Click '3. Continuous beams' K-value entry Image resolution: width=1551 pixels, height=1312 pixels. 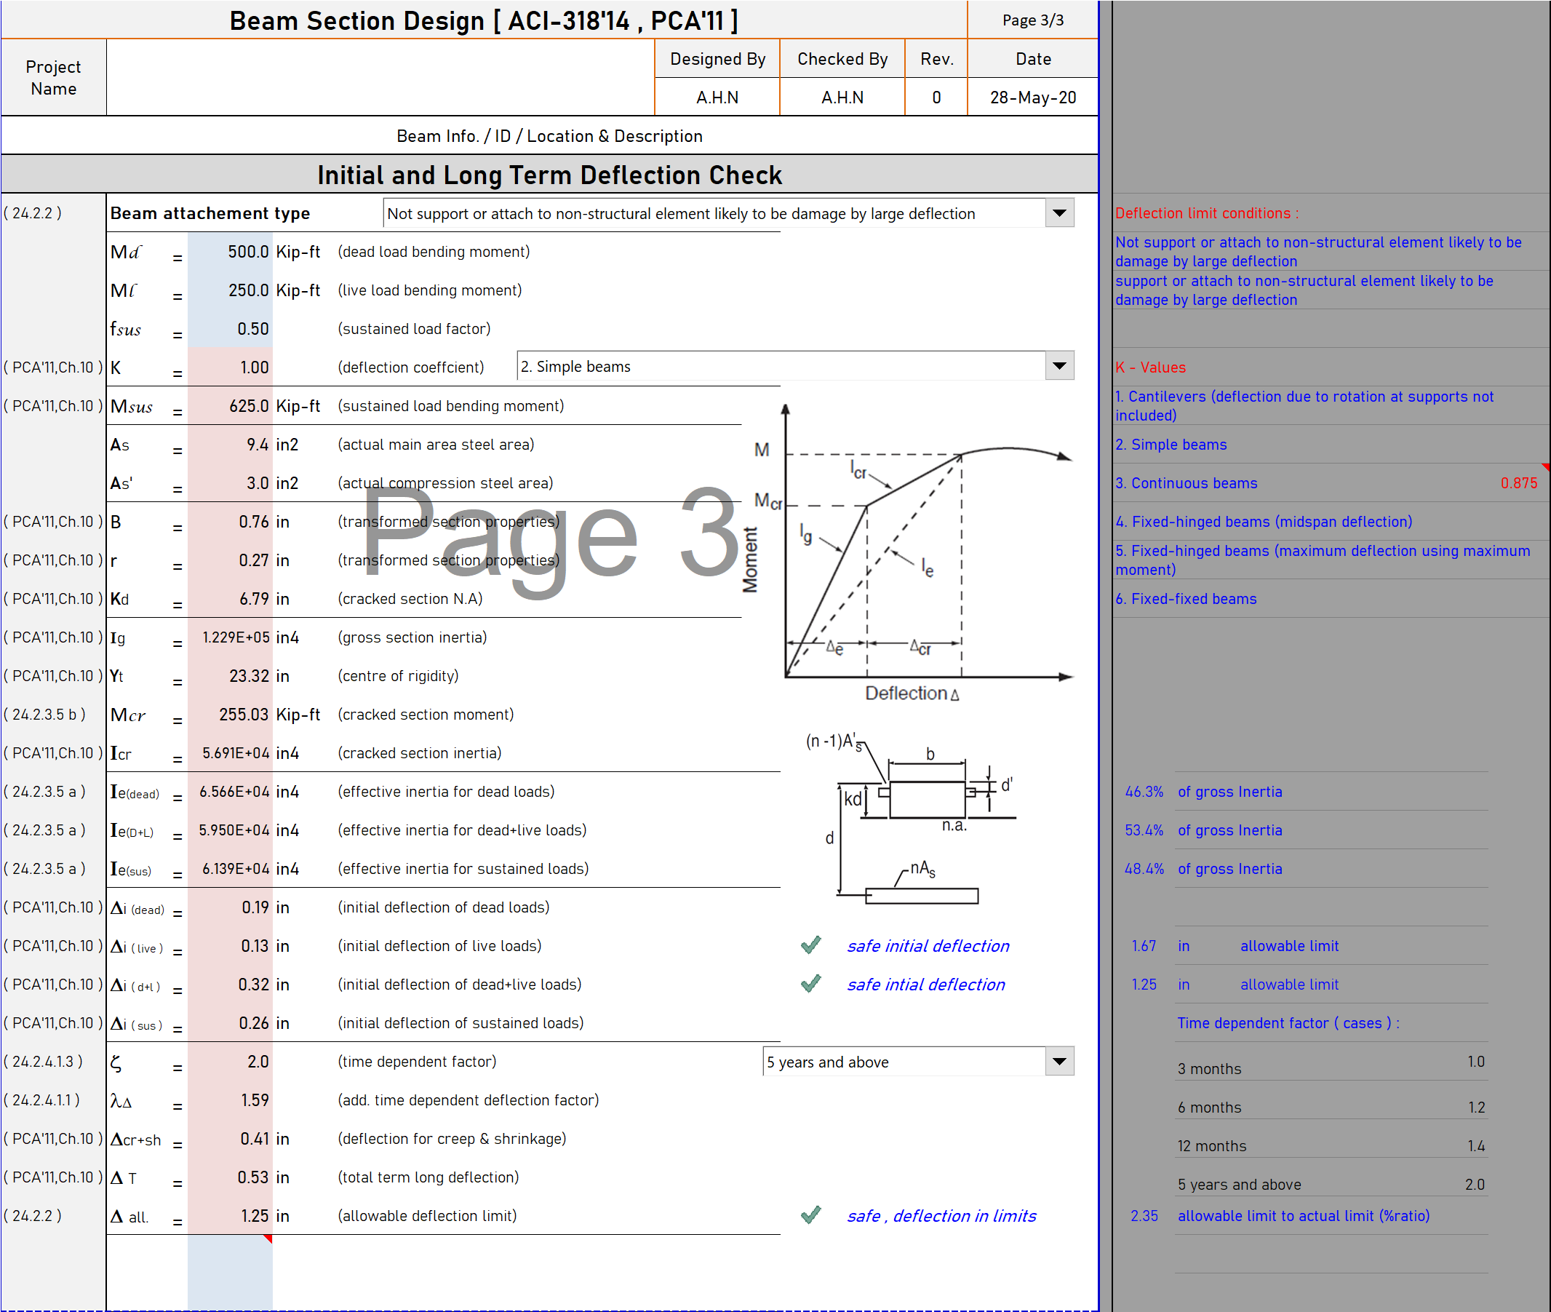click(1186, 483)
